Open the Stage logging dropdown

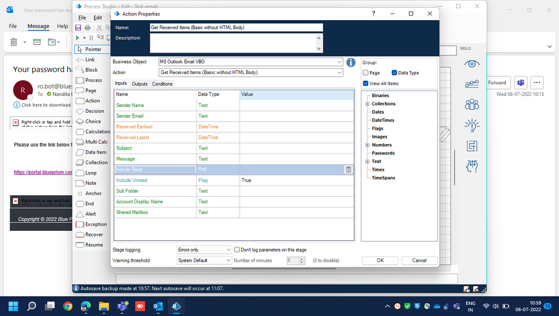tap(228, 250)
